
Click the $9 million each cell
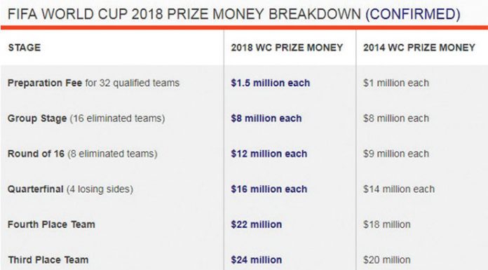(x=396, y=154)
